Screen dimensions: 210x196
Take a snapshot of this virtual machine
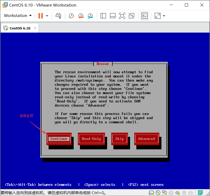click(71, 16)
